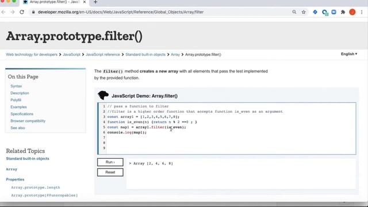Jump to the Syntax section

click(x=16, y=86)
